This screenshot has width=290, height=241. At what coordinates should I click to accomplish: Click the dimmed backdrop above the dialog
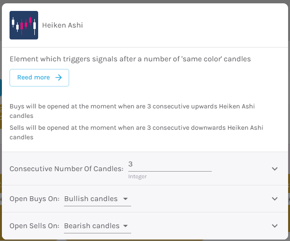click(x=145, y=1)
